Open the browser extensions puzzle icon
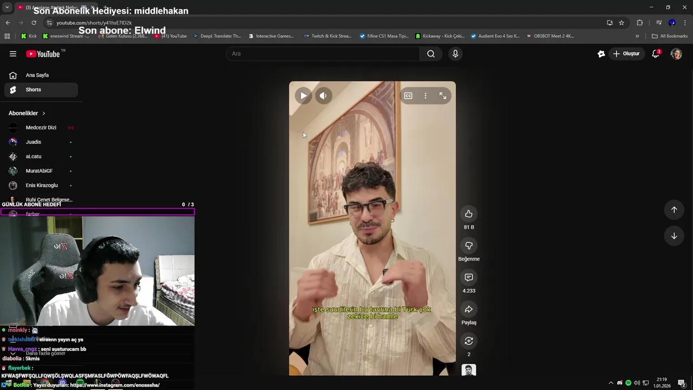693x390 pixels. (x=639, y=23)
